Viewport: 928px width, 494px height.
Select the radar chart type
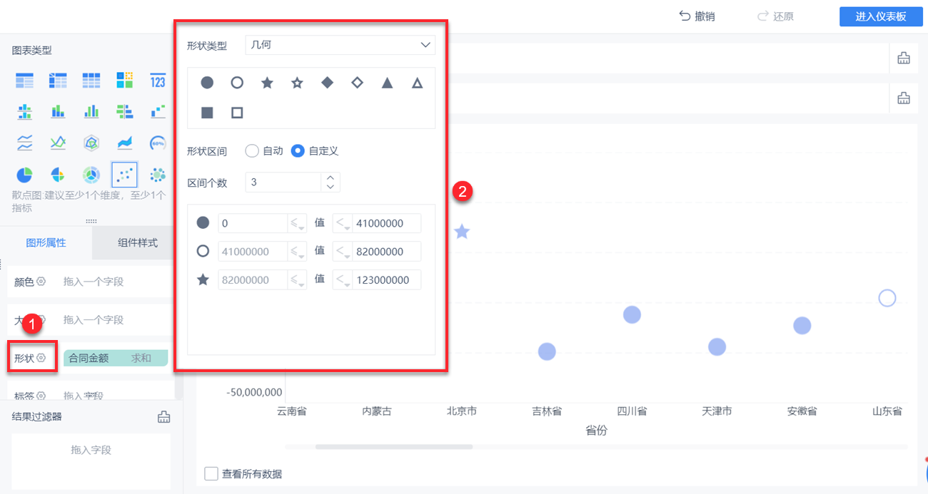pyautogui.click(x=91, y=143)
